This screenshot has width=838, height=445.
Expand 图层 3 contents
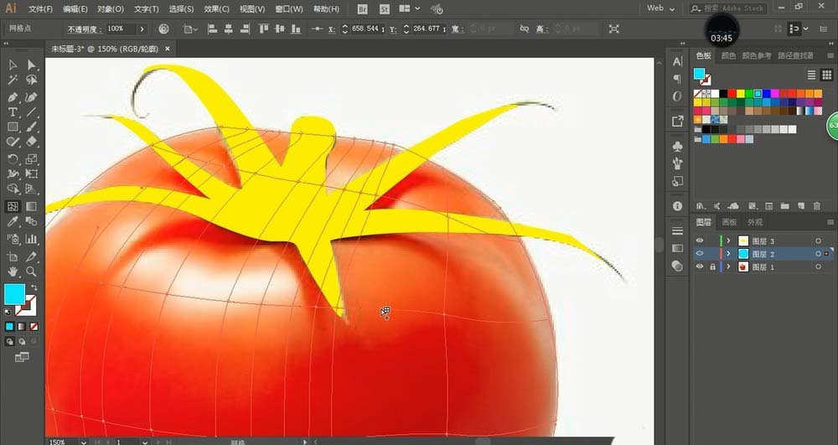pyautogui.click(x=728, y=241)
